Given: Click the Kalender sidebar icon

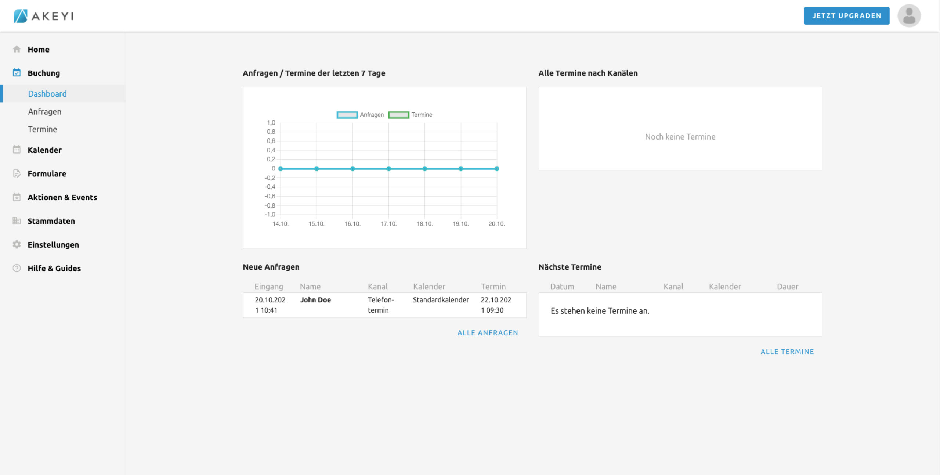Looking at the screenshot, I should pyautogui.click(x=17, y=150).
